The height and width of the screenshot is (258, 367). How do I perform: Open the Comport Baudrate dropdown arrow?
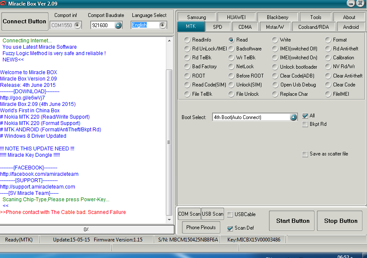click(118, 25)
